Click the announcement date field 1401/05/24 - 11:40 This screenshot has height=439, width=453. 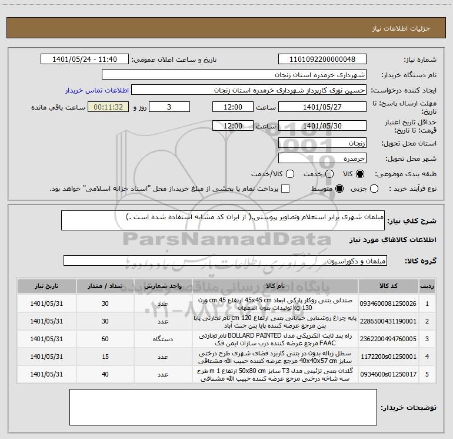click(85, 60)
